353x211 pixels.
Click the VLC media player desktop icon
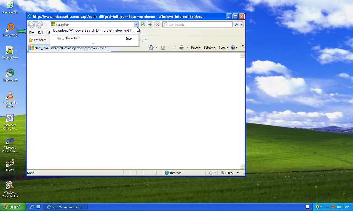[10, 99]
